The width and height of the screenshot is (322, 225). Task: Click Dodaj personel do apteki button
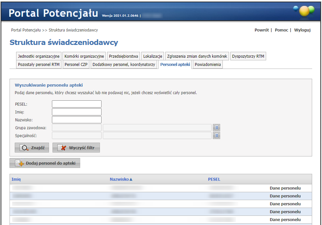[x=45, y=163]
